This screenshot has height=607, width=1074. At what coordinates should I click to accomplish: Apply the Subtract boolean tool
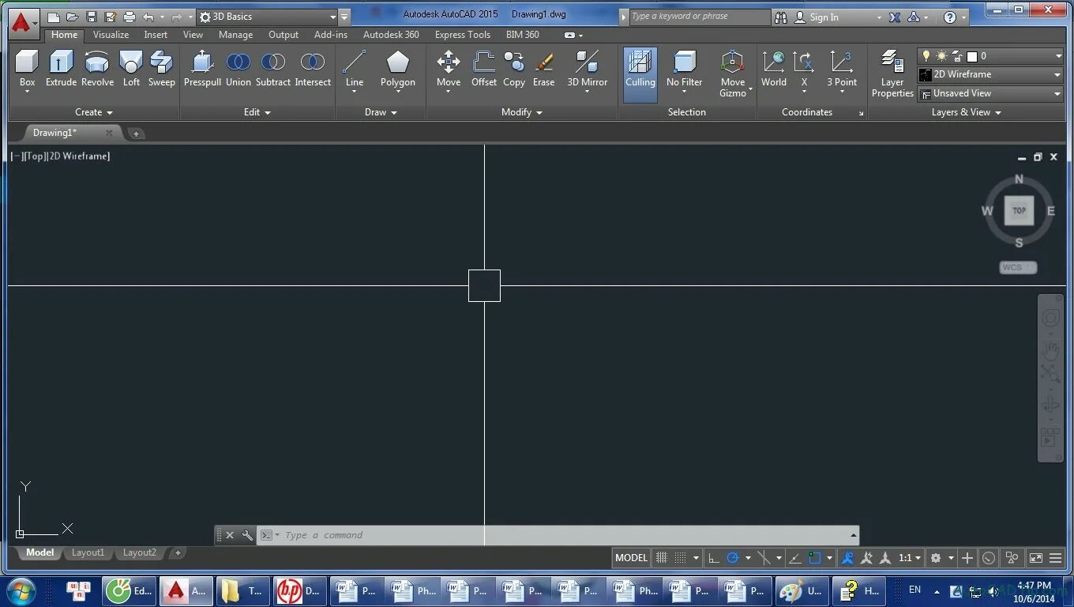point(273,70)
